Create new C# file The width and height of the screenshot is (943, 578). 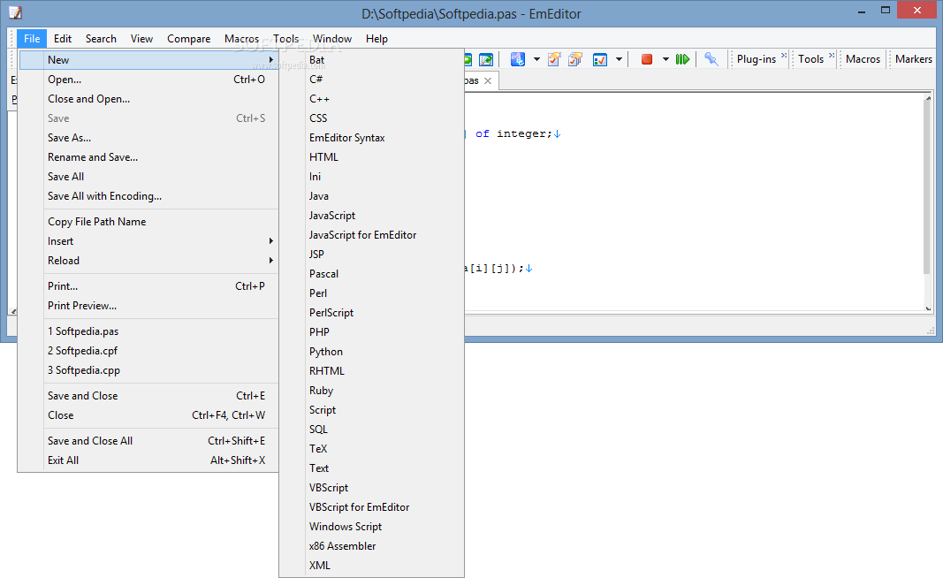pyautogui.click(x=372, y=80)
